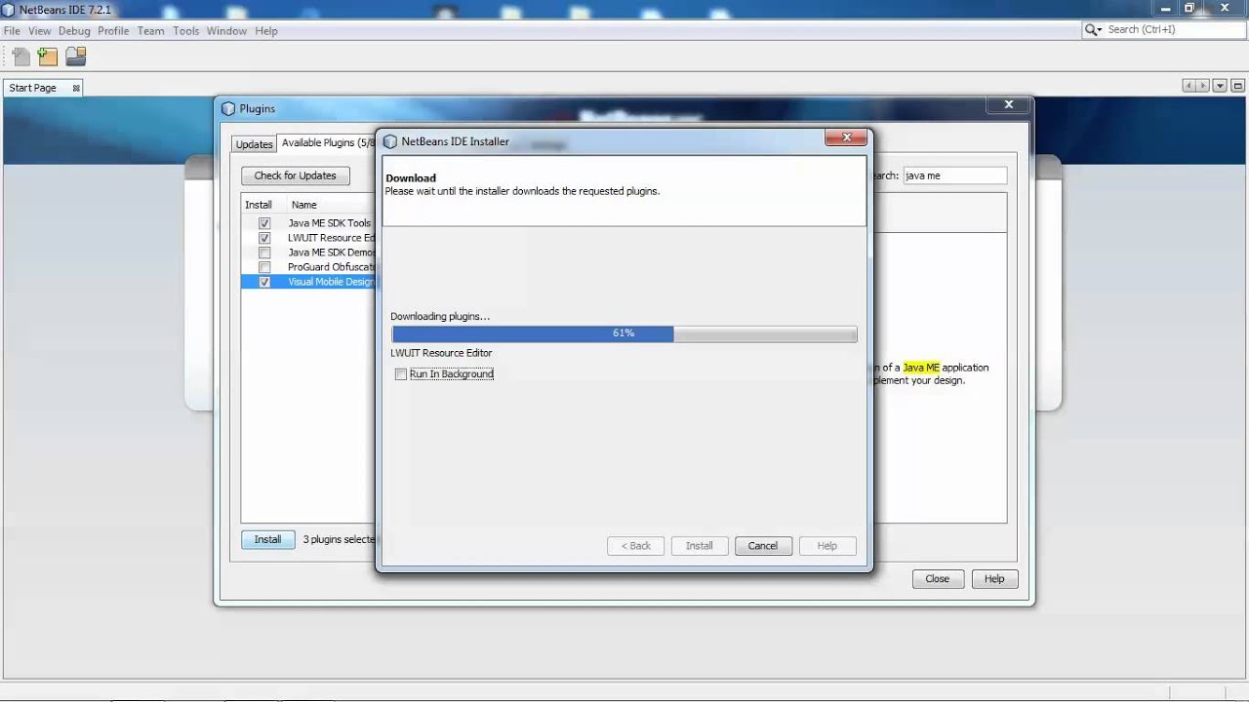Open the Profile menu
The image size is (1249, 702).
point(113,31)
